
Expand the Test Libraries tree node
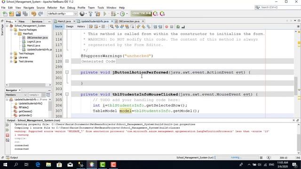[x=11, y=61]
